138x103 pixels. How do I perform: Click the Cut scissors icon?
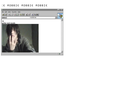click(x=32, y=14)
